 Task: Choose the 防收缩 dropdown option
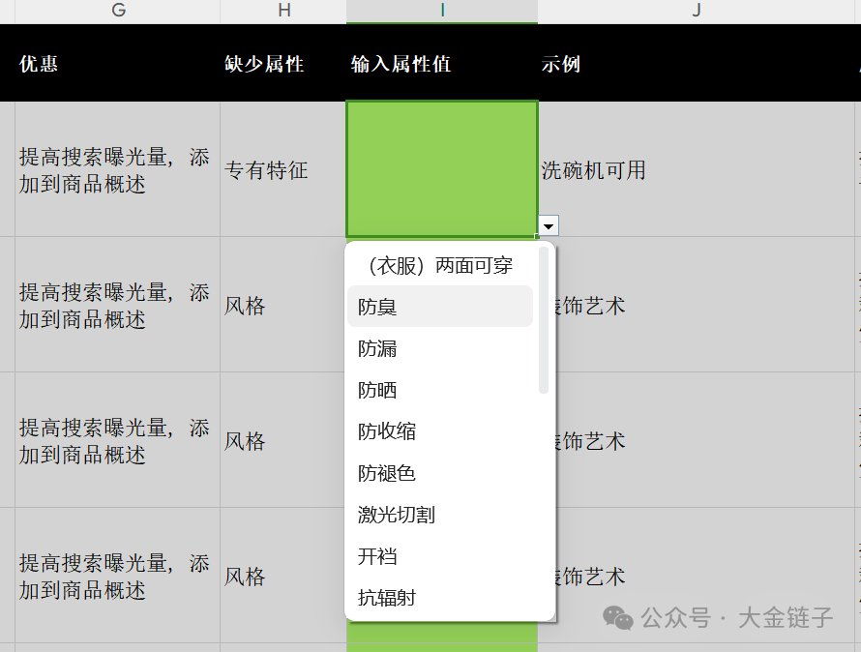click(x=440, y=431)
